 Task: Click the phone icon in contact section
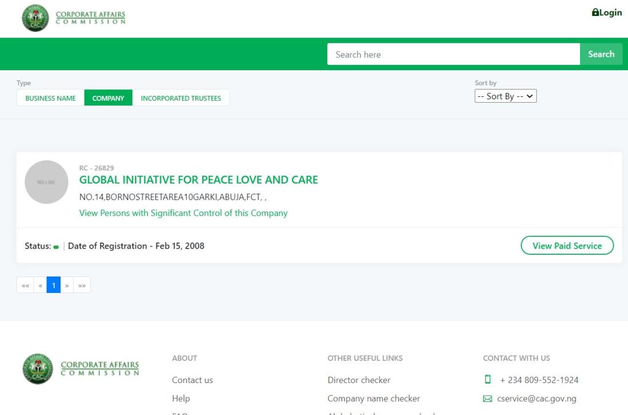point(488,380)
